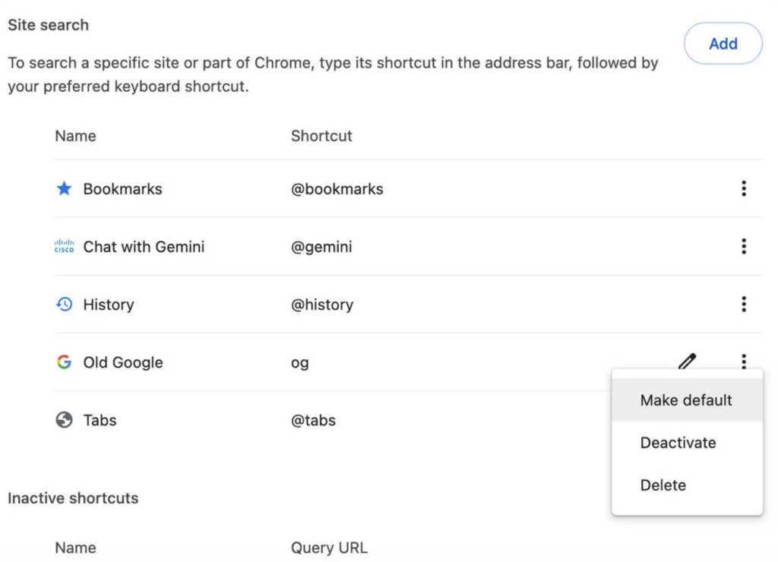Click the @gemini shortcut text

[321, 247]
